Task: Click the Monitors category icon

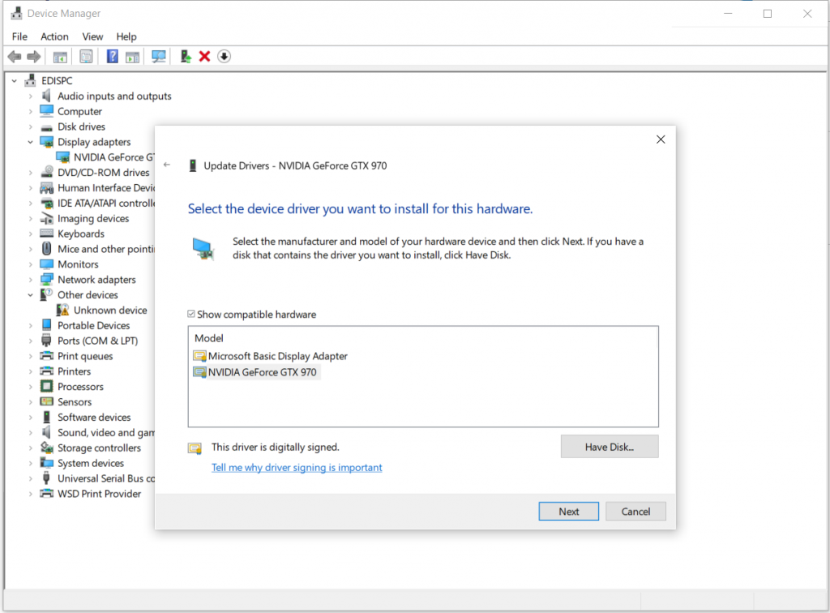Action: (x=46, y=264)
